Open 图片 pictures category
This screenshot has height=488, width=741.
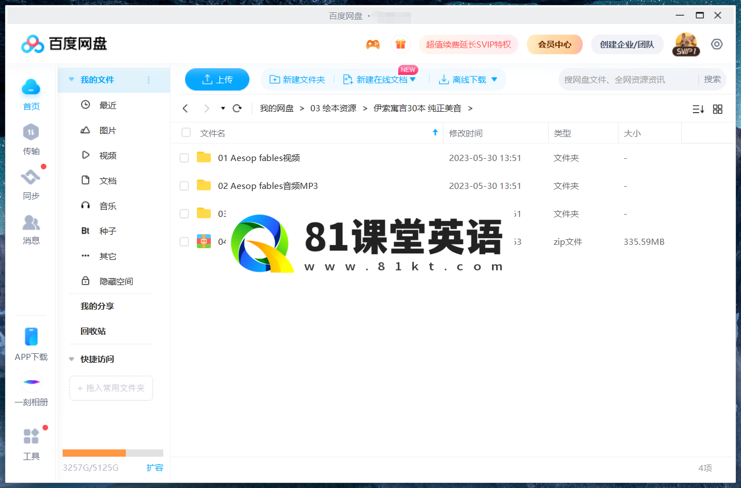[108, 130]
